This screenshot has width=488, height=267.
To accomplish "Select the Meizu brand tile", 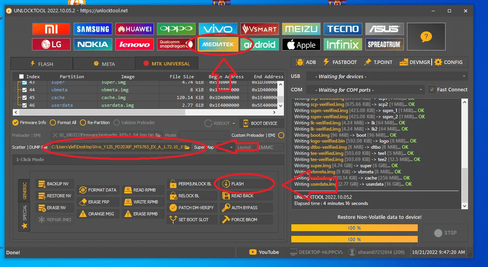I will (x=301, y=29).
